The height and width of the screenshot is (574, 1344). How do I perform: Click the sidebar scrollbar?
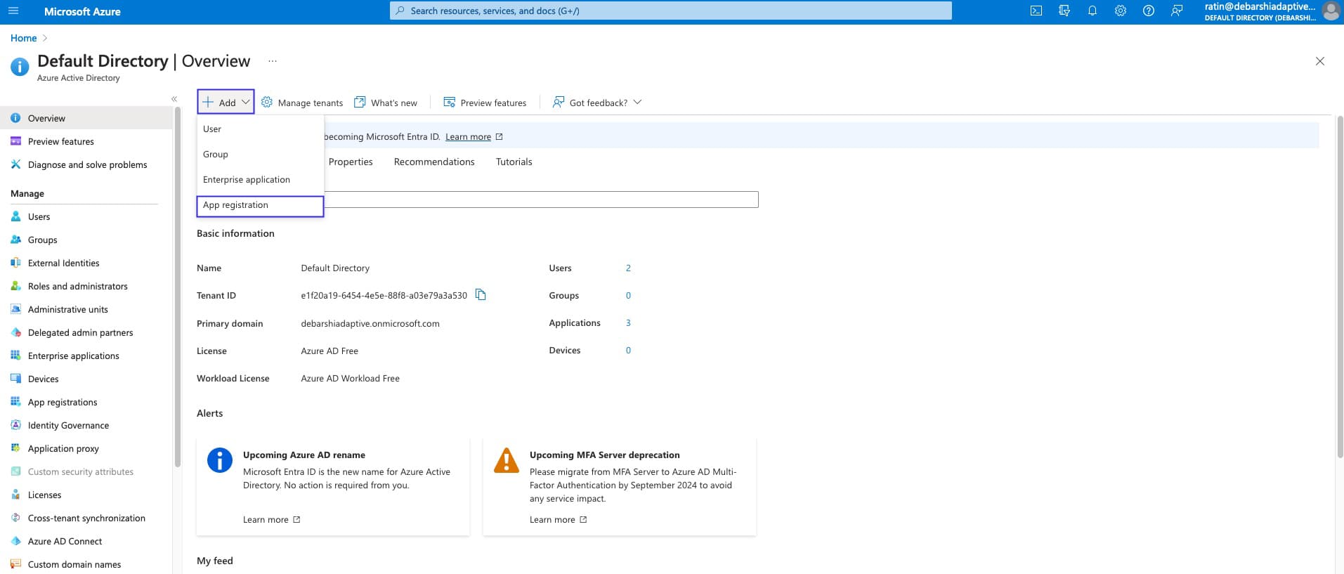(x=178, y=287)
